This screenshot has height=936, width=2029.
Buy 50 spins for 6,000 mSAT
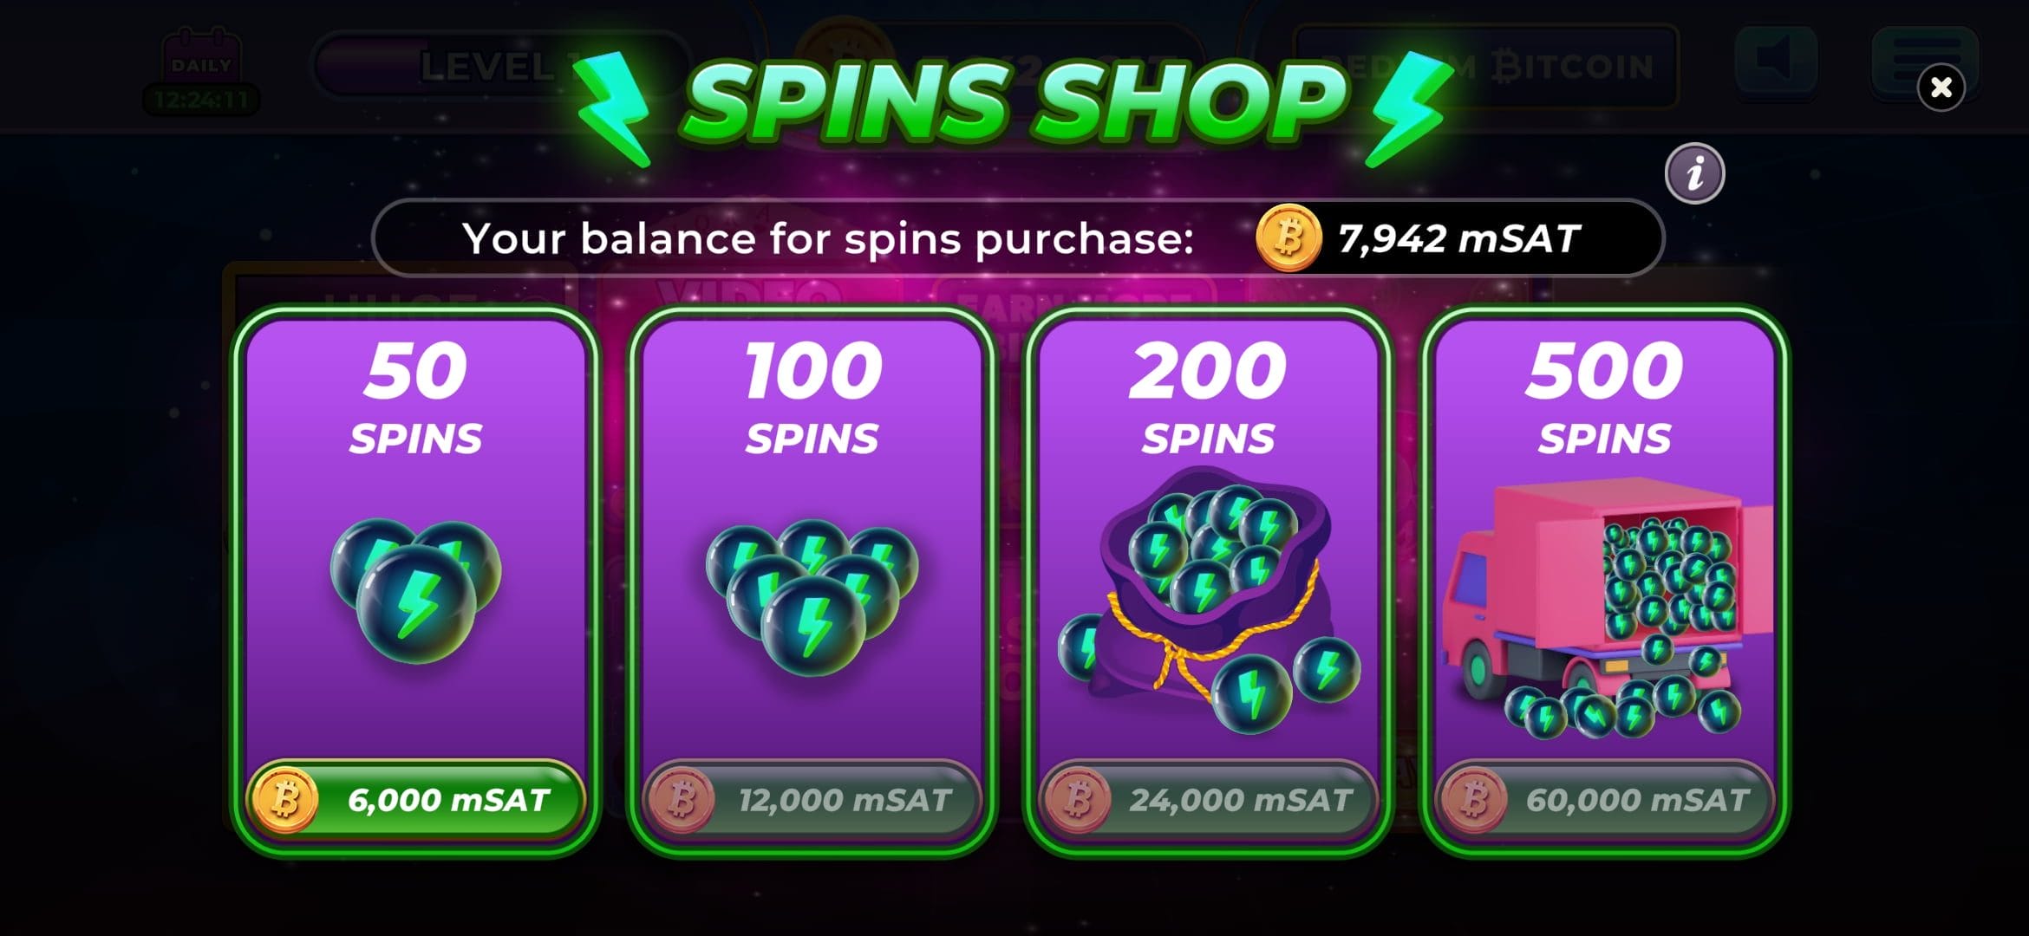click(415, 799)
